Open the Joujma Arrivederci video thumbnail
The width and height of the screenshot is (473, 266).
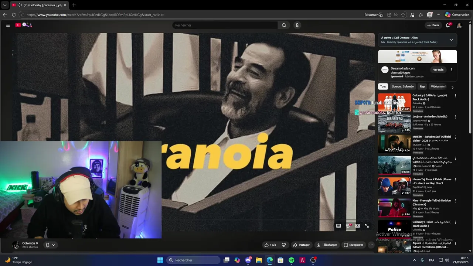pyautogui.click(x=394, y=123)
